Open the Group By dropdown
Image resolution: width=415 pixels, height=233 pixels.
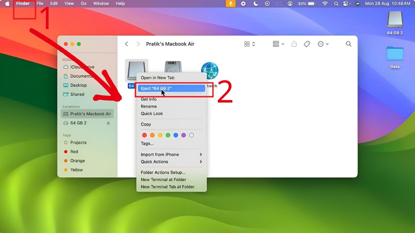pos(278,44)
